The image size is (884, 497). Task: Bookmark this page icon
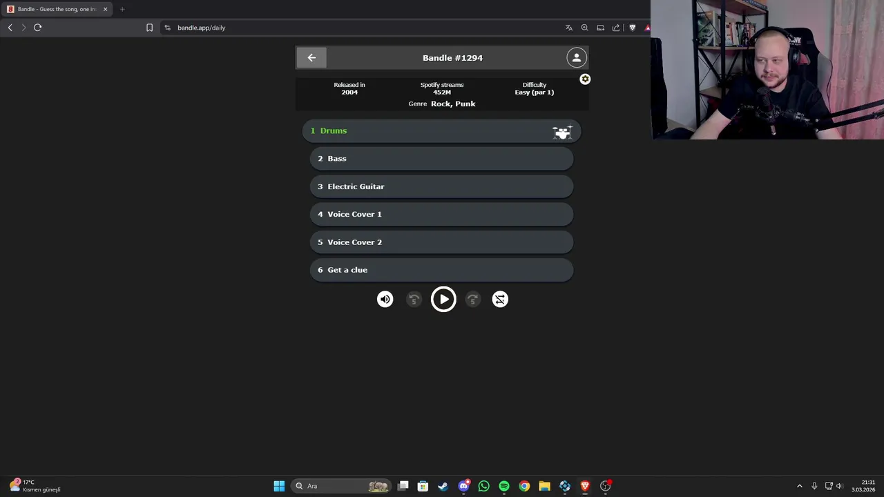[149, 28]
